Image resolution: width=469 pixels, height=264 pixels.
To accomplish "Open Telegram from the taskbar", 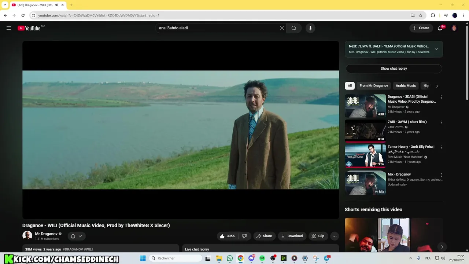I will click(326, 258).
